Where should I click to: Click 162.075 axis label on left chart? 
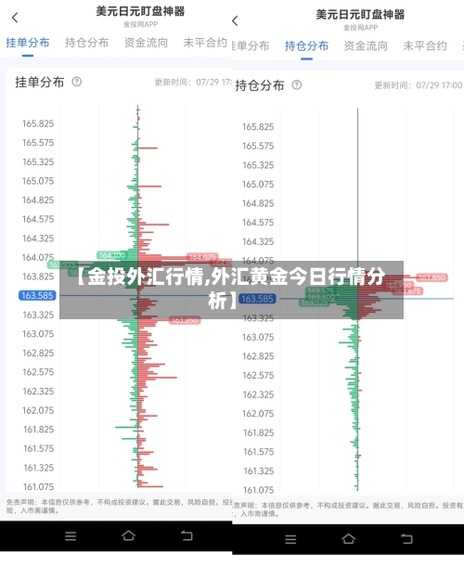tap(38, 410)
